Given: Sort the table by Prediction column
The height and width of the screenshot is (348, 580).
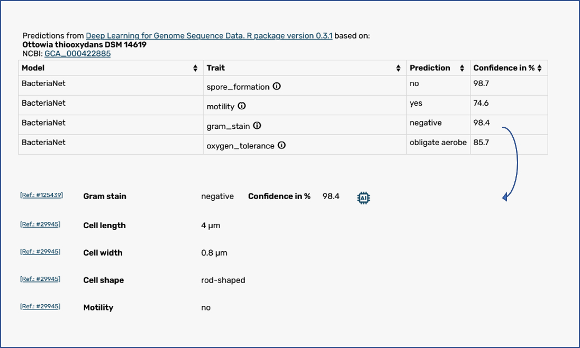Looking at the screenshot, I should point(462,68).
